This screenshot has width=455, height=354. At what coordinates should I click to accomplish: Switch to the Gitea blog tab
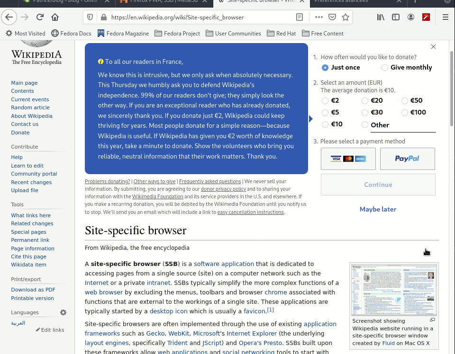tap(67, 2)
